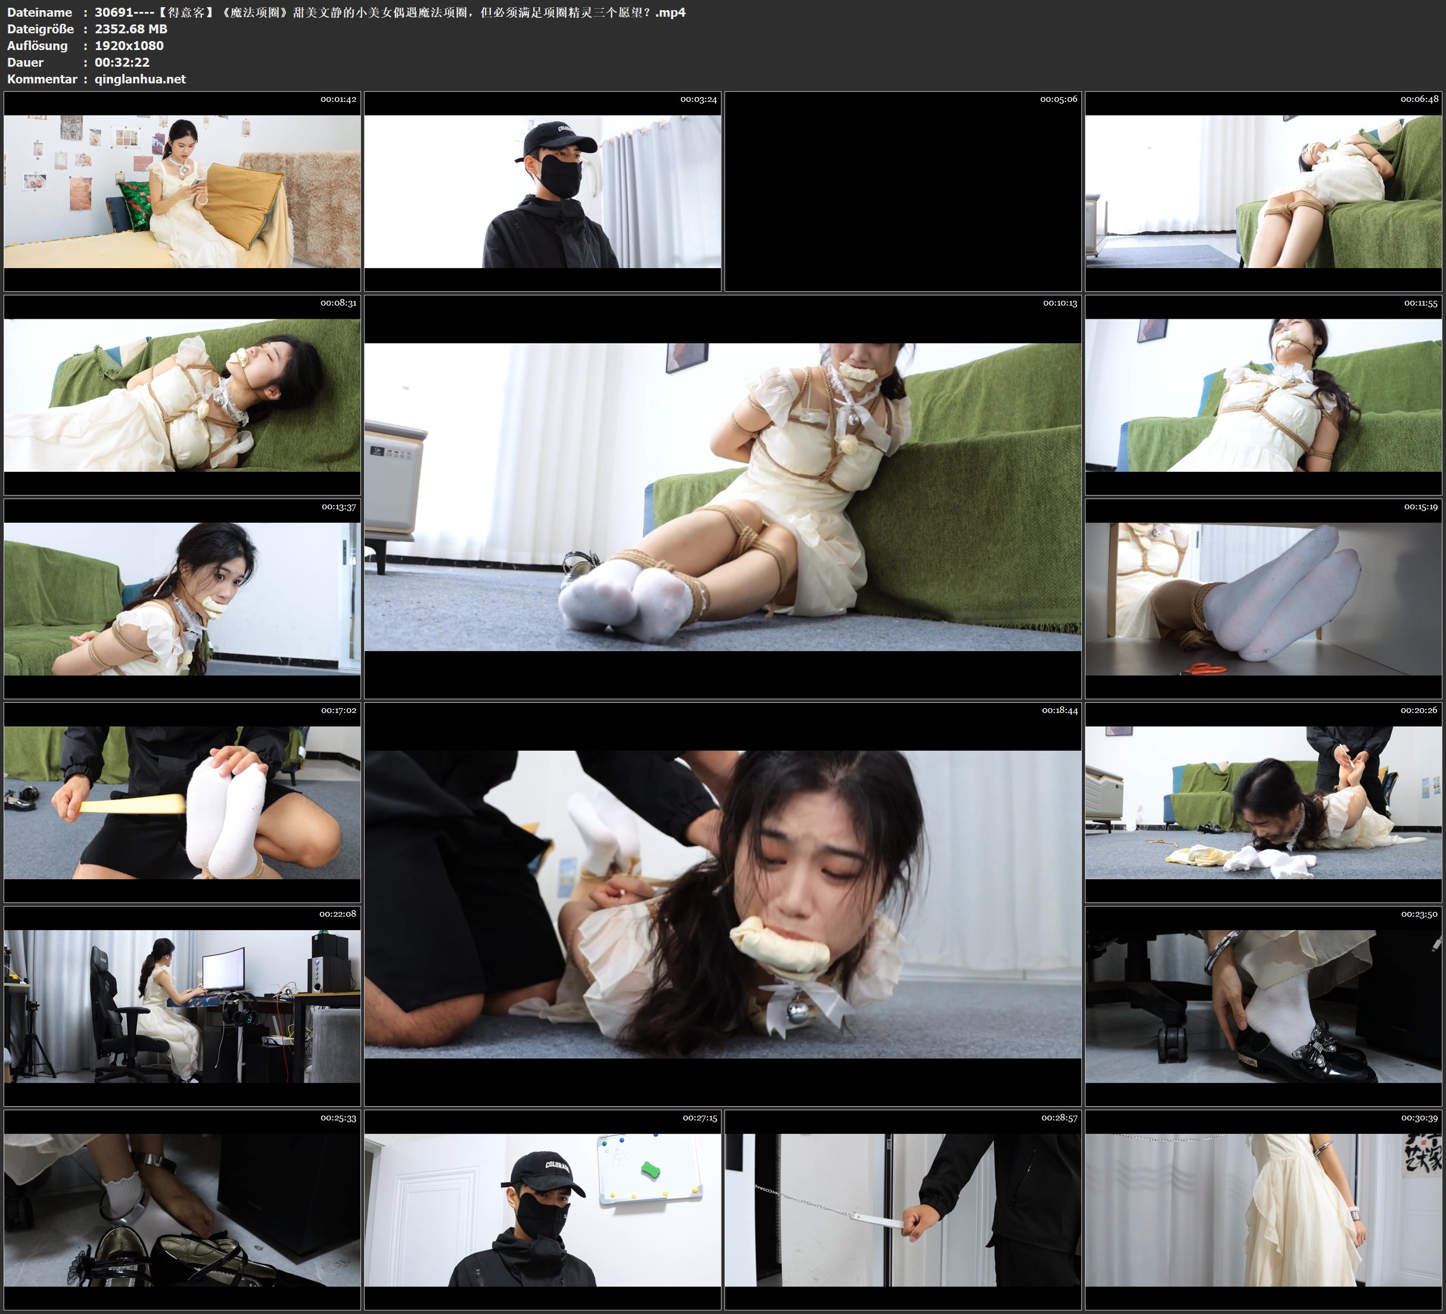Screen dimensions: 1446x1314
Task: Open the large thumbnail at 00:10:13
Action: 722,496
